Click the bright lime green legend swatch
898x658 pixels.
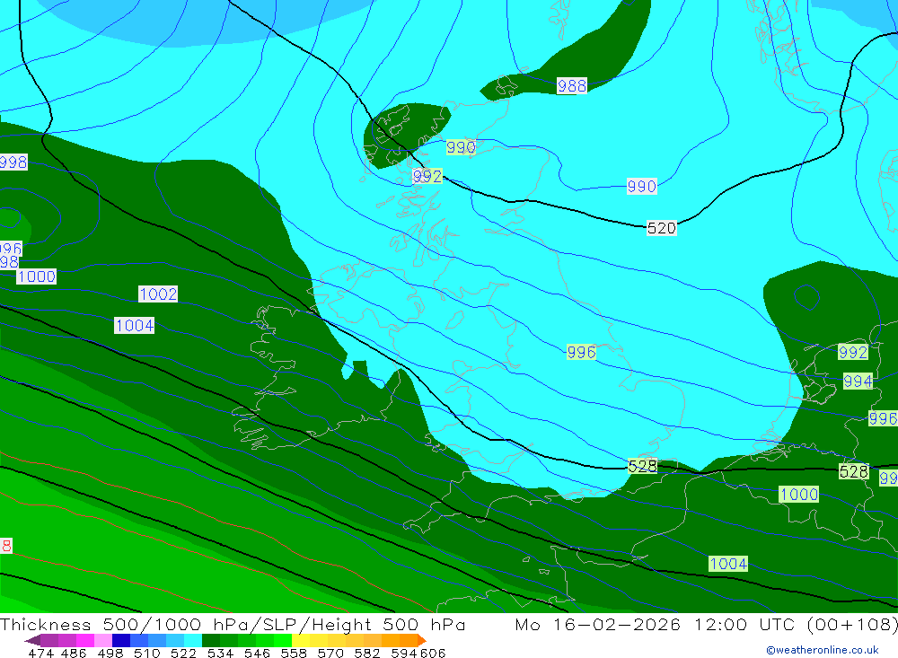[x=283, y=640]
